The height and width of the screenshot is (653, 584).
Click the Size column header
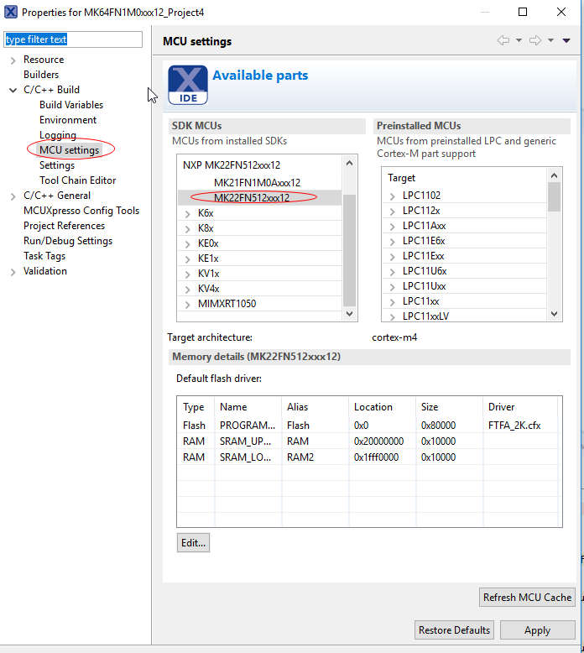coord(449,407)
